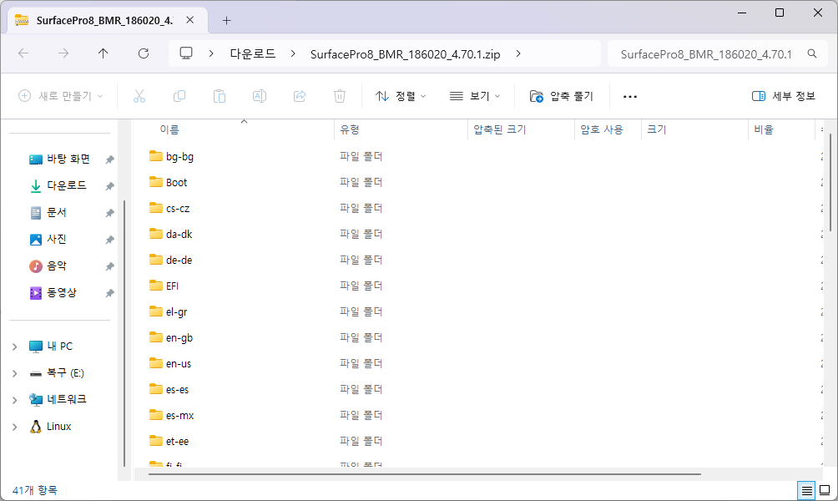Open the three-dot more options menu
The width and height of the screenshot is (838, 501).
tap(630, 96)
